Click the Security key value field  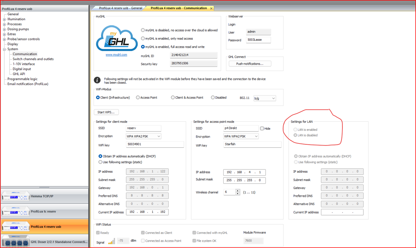(x=194, y=64)
